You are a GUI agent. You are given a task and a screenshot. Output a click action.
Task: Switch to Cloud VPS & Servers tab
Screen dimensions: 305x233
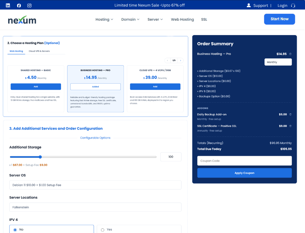tap(39, 51)
